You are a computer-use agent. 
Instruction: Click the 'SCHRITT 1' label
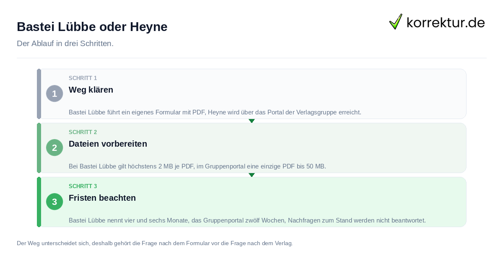(x=83, y=78)
